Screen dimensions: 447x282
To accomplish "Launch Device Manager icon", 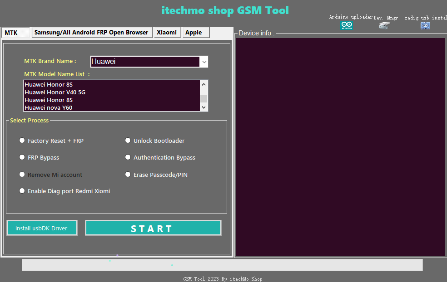I will [x=384, y=25].
